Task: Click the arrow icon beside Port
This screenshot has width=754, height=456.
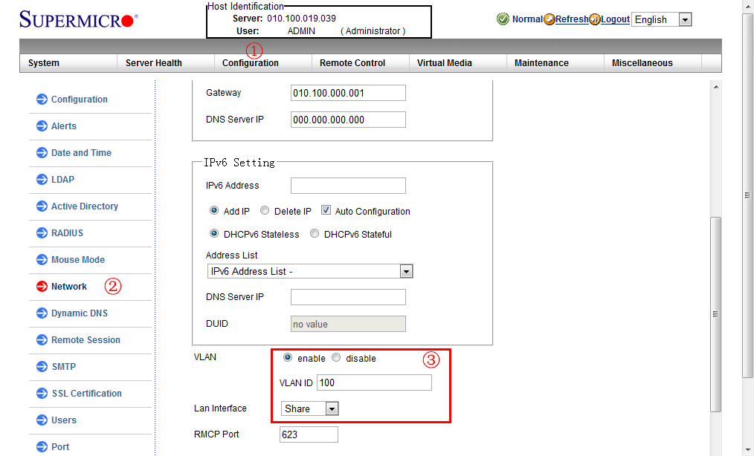Action: pyautogui.click(x=42, y=447)
